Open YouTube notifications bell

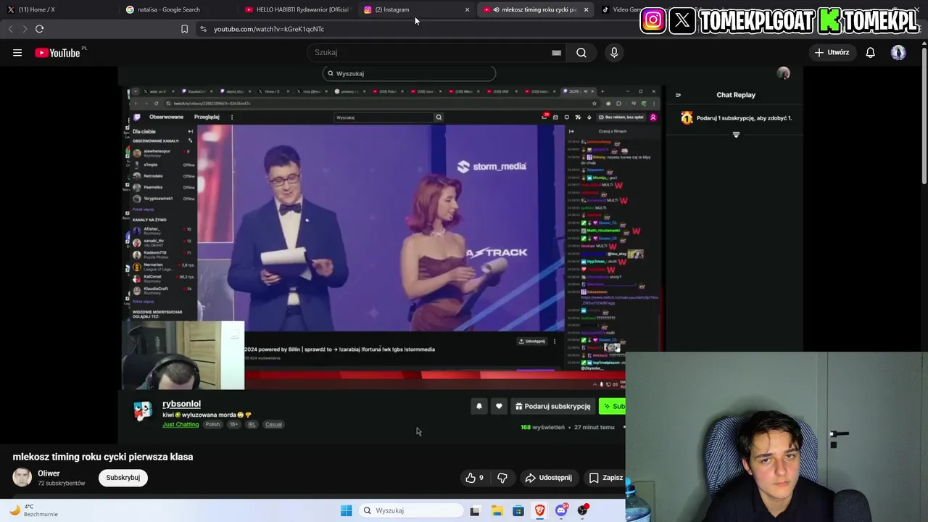point(870,52)
